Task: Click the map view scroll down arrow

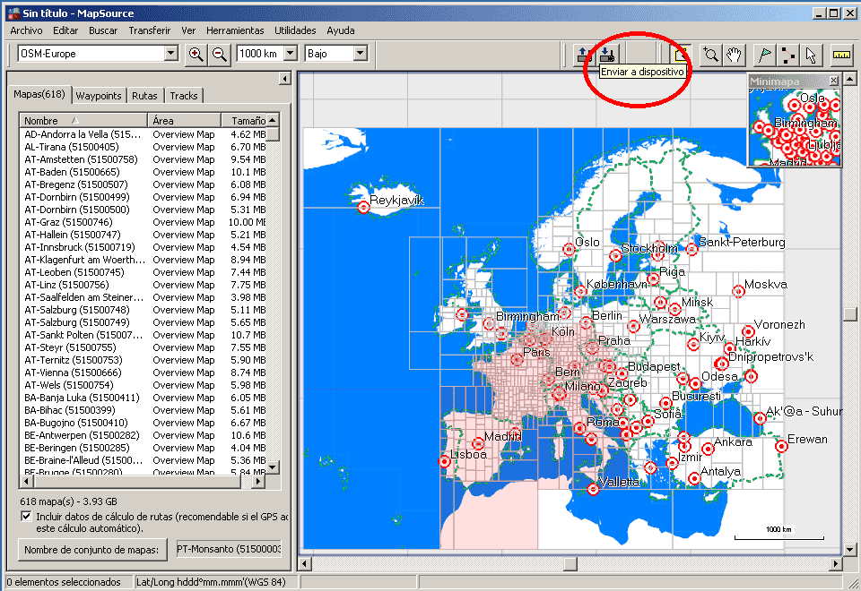Action: pyautogui.click(x=850, y=549)
